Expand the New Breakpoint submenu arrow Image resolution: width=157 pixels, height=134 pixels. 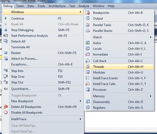pos(81,101)
